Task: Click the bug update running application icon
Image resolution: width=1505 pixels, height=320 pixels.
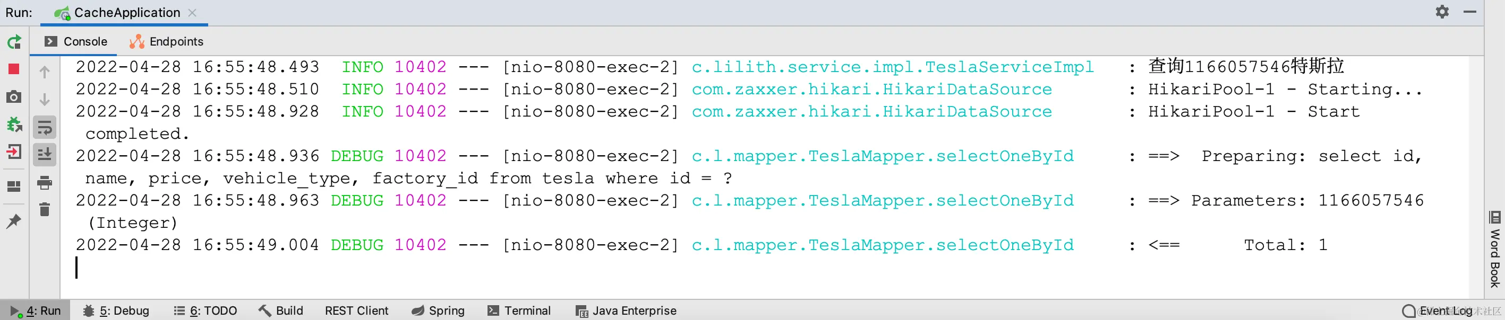Action: 14,124
